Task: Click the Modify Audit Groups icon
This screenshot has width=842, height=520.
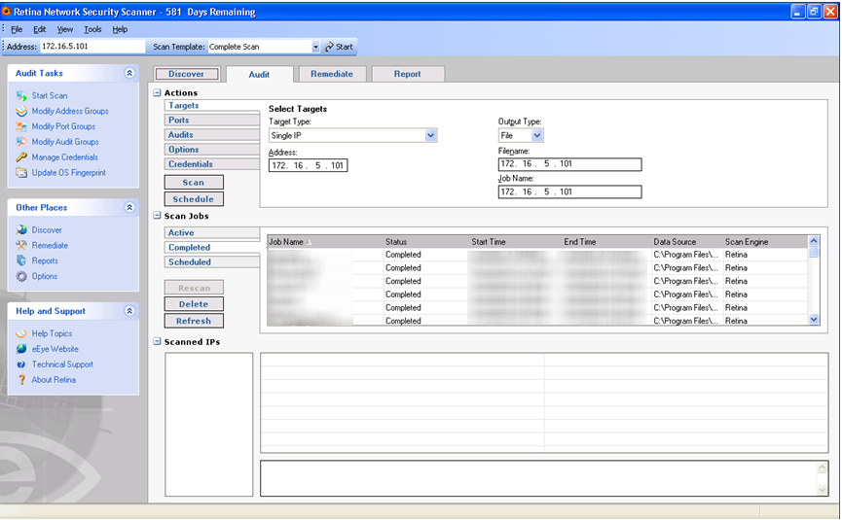Action: (21, 142)
